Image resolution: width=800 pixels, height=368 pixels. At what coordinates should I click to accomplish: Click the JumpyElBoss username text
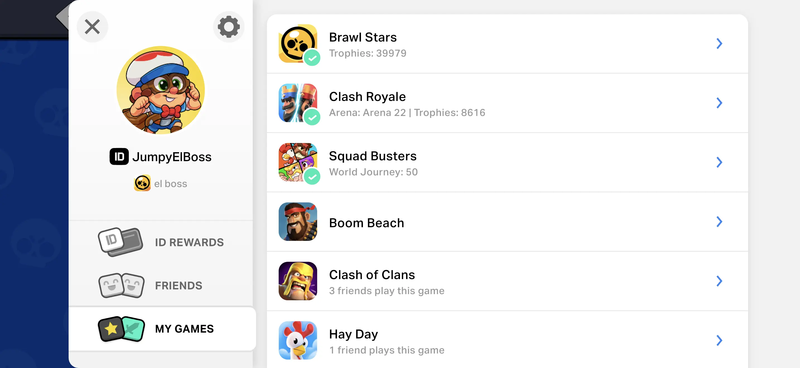click(172, 157)
